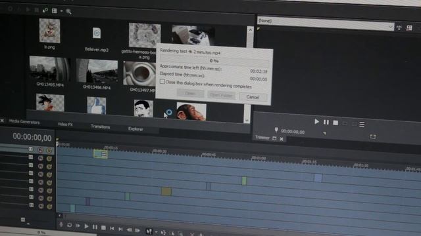This screenshot has width=421, height=236.
Task: Mute the second timeline track
Action: [41, 158]
